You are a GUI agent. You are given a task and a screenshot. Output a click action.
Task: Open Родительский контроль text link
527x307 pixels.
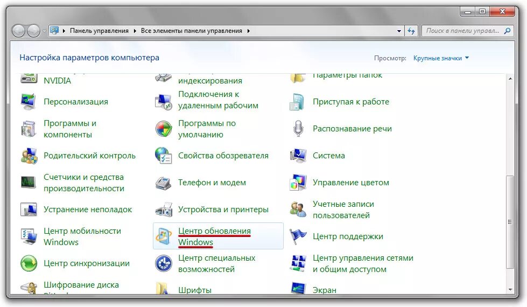(89, 156)
